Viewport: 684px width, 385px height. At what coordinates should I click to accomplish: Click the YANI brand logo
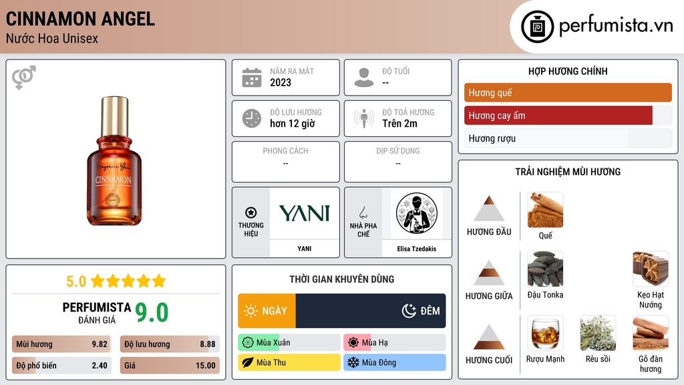[305, 213]
